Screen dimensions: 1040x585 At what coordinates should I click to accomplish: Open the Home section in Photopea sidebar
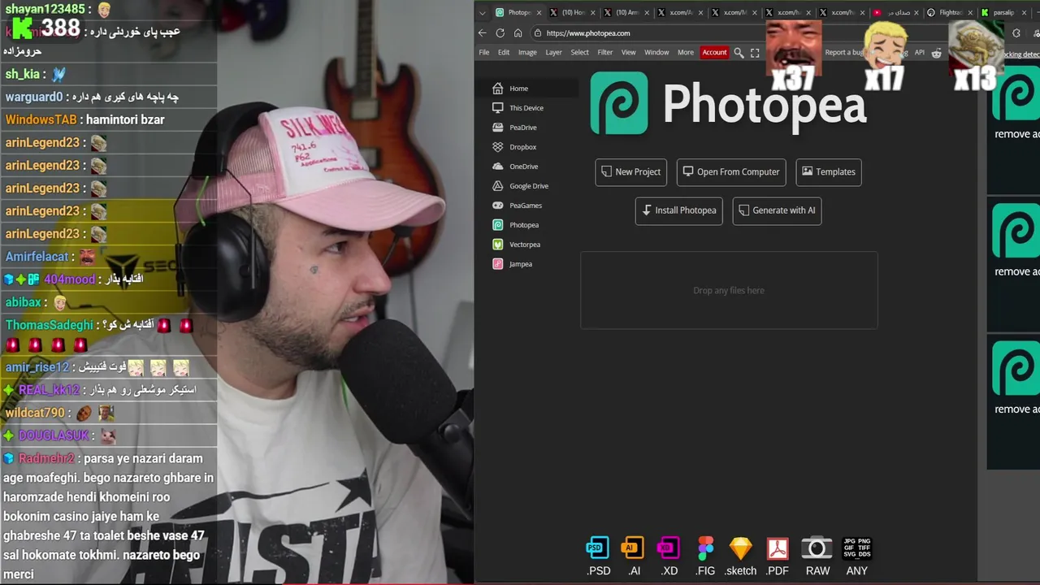click(518, 89)
